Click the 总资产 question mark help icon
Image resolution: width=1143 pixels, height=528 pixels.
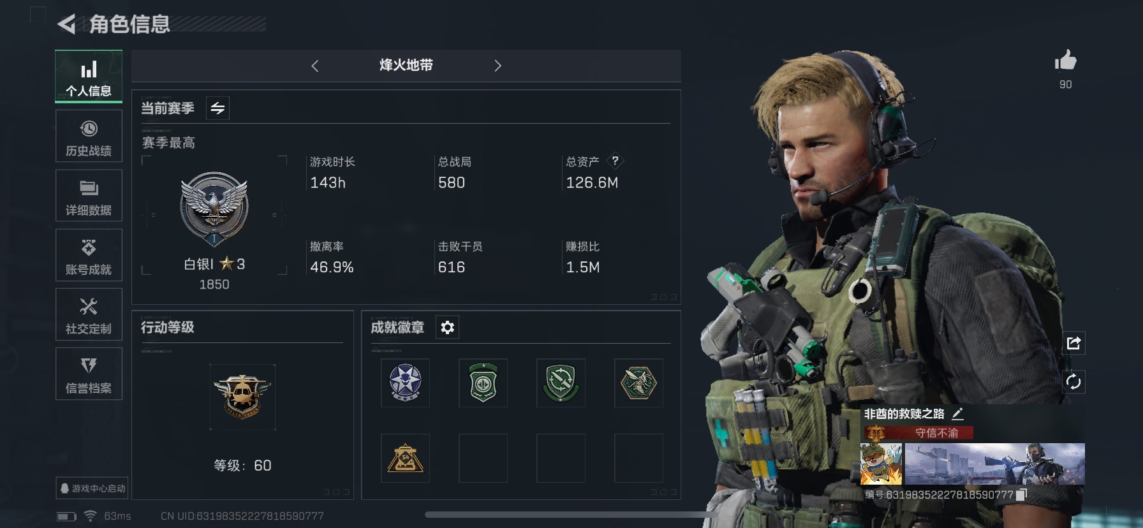coord(615,161)
